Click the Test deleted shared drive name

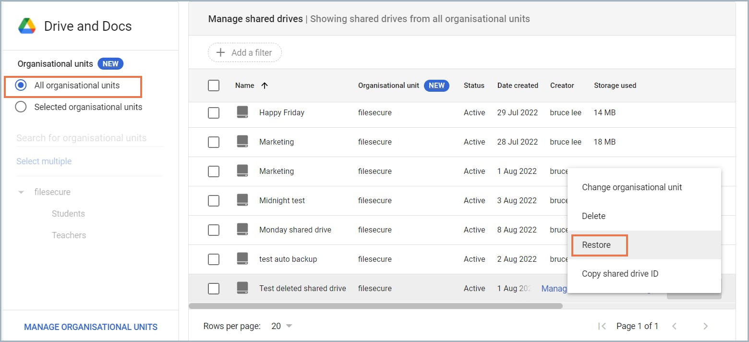pyautogui.click(x=302, y=289)
